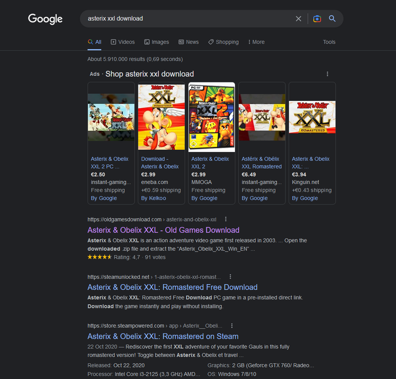Click the Shop asterix xxl download heading
The image size is (396, 379).
150,74
